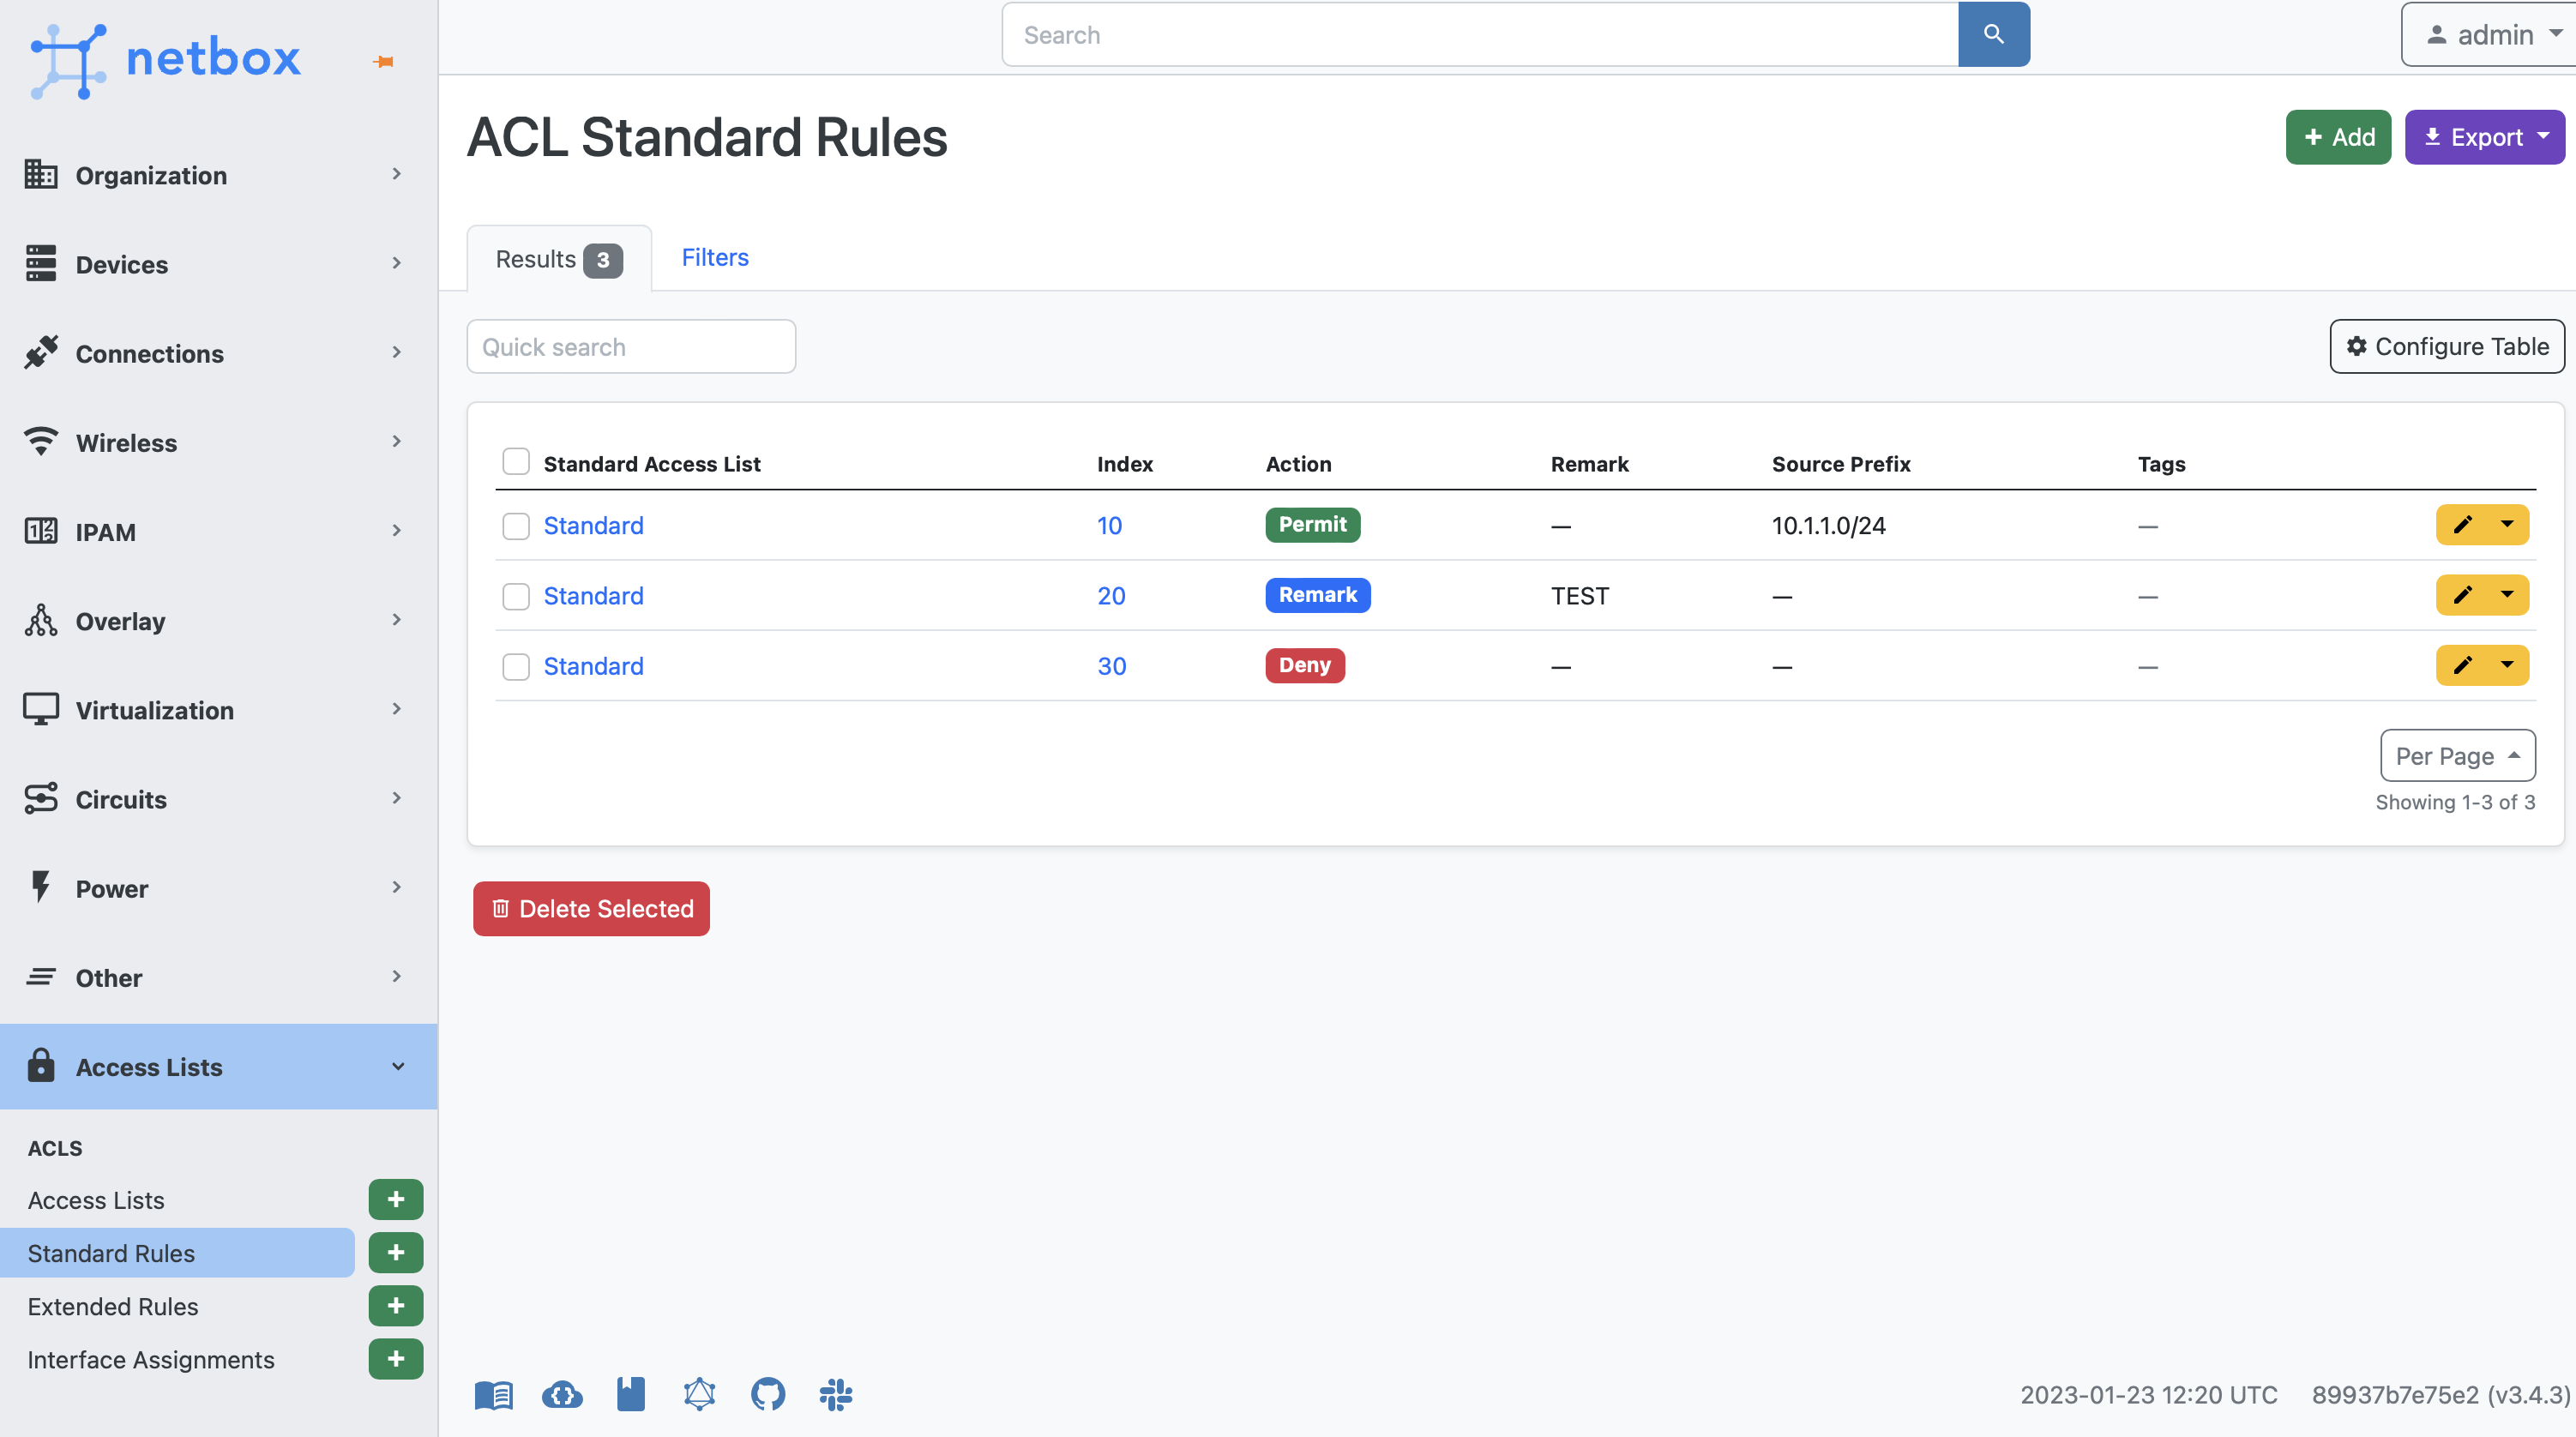Switch to the Filters tab
2576x1437 pixels.
tap(715, 255)
